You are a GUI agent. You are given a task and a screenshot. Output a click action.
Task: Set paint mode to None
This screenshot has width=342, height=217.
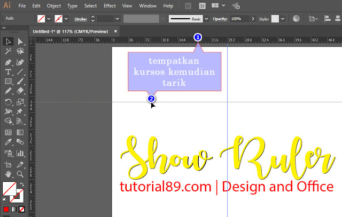(x=21, y=210)
